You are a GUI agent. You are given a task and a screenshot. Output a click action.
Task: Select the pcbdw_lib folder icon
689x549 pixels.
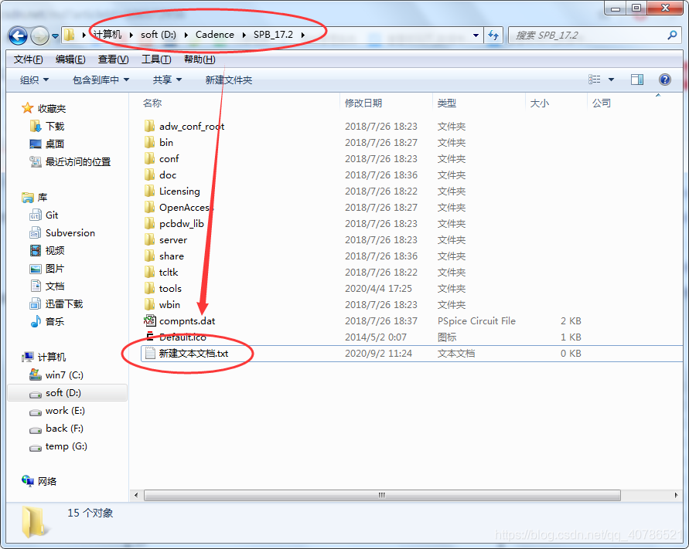149,224
